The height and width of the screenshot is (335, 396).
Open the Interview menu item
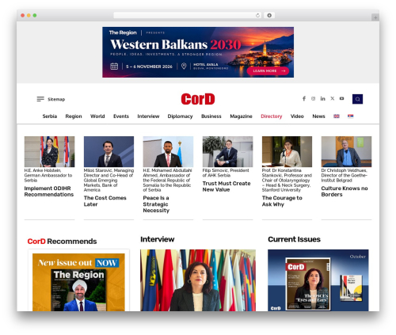(x=148, y=116)
